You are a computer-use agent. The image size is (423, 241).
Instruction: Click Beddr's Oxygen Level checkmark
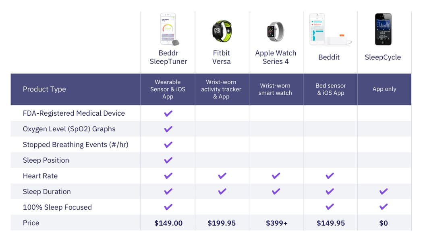point(168,129)
